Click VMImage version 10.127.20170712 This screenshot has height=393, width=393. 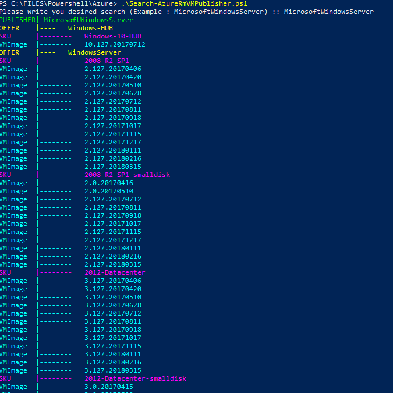pyautogui.click(x=115, y=44)
